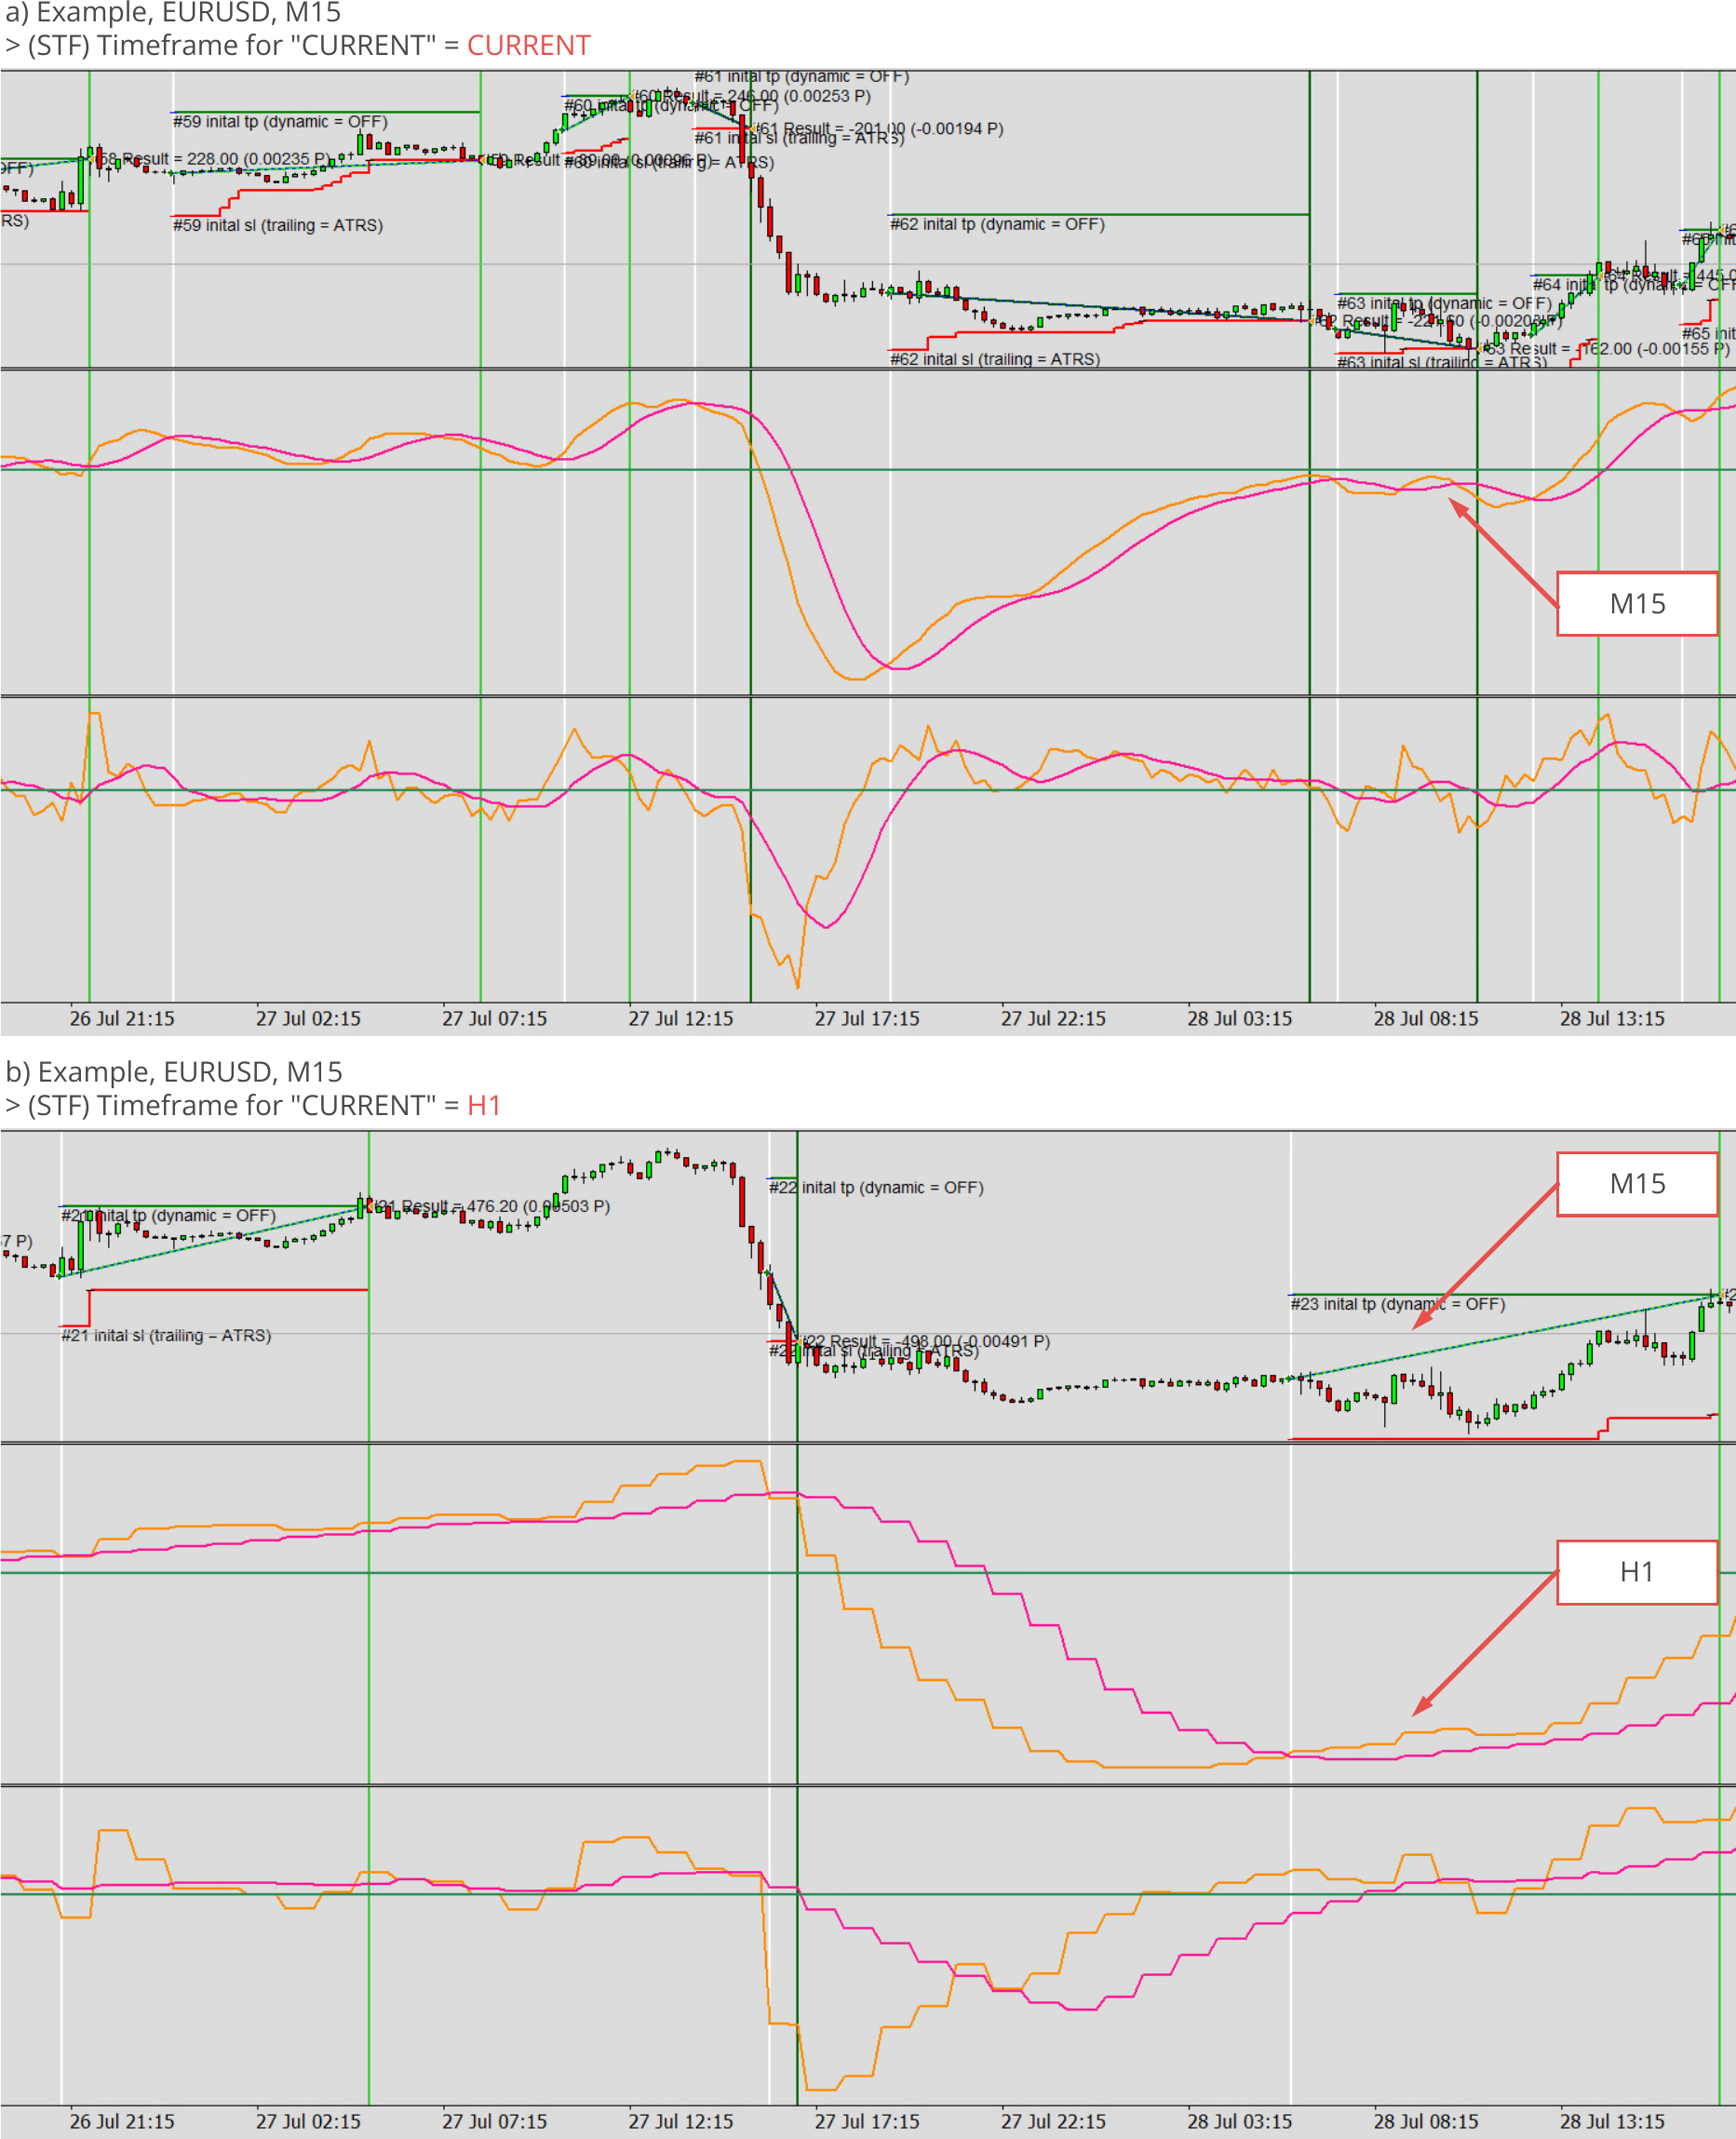Select the "#59 inital tp (dynamic = OFF)" label

click(x=280, y=122)
